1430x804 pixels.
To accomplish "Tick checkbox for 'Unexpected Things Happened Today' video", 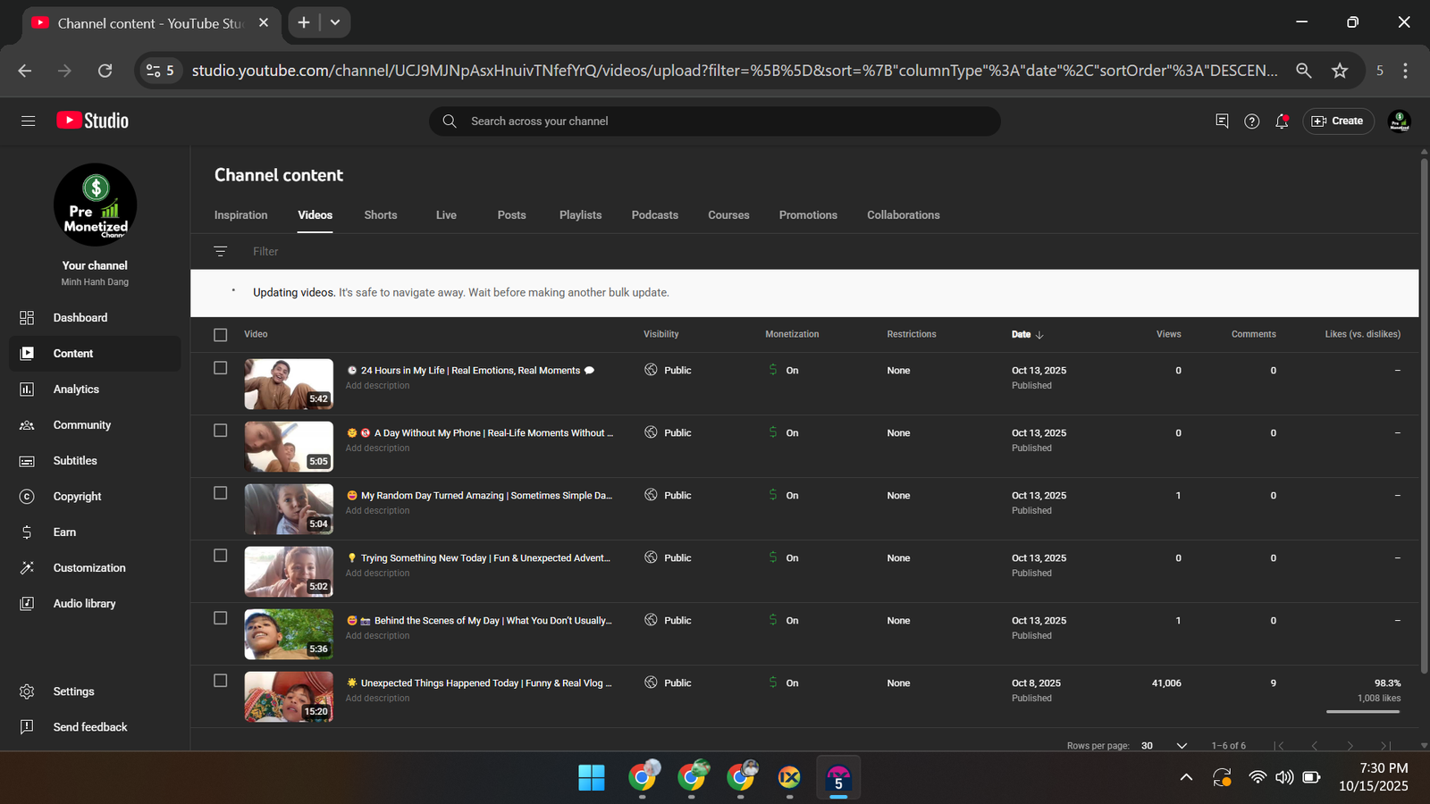I will (x=221, y=681).
